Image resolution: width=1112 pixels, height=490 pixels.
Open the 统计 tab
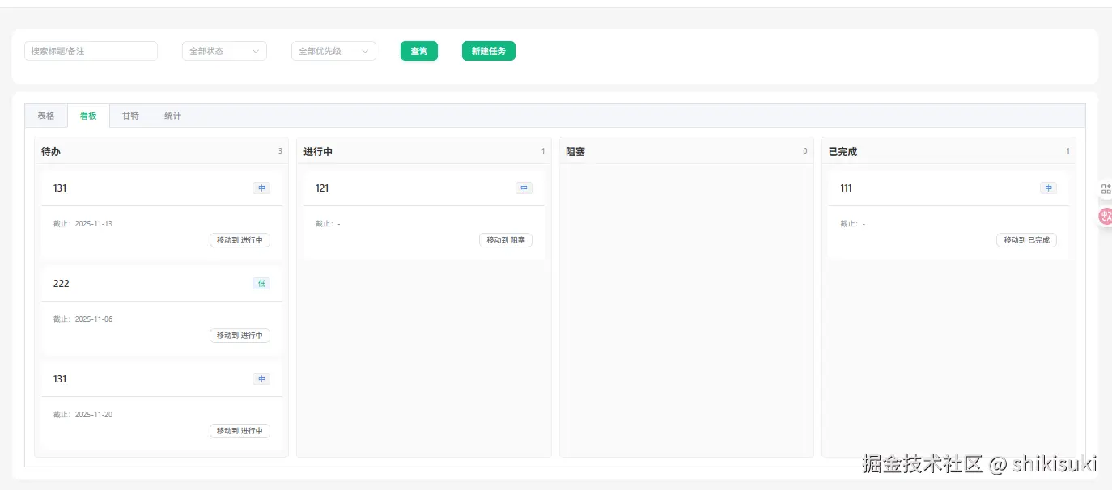(172, 116)
